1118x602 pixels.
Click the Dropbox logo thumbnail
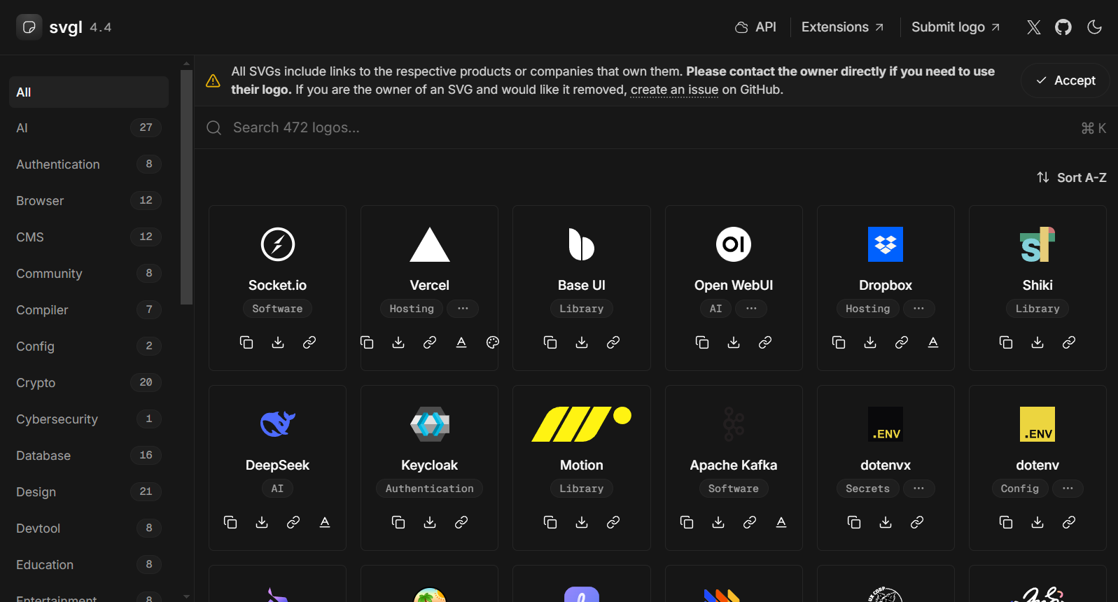tap(886, 244)
